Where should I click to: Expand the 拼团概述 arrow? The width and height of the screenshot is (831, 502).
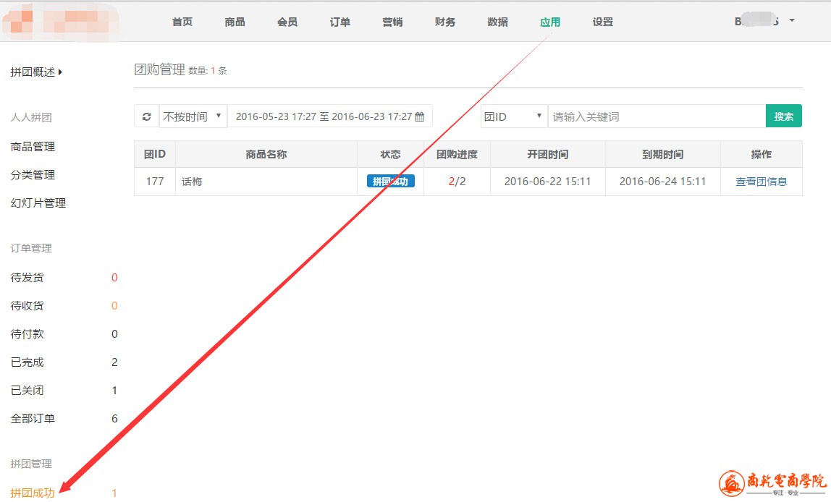[60, 72]
